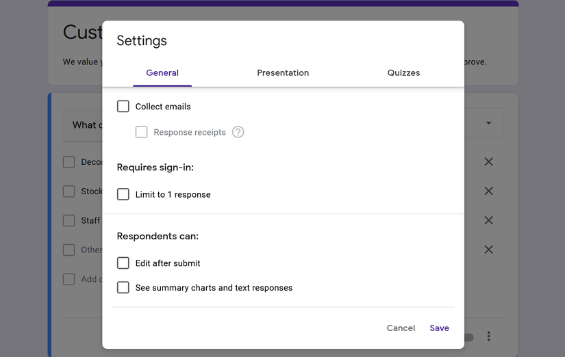
Task: Enable the Collect emails checkbox
Action: tap(123, 107)
